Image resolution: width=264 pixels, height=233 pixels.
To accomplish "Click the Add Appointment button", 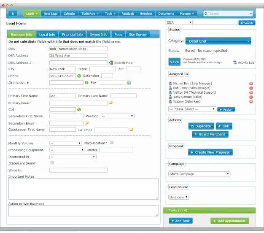I will (229, 221).
